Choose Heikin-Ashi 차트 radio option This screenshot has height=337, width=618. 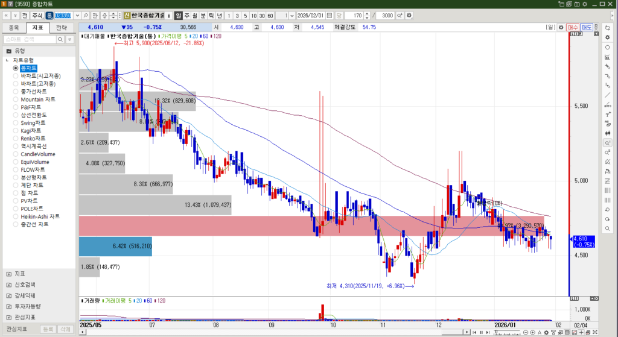tap(16, 216)
